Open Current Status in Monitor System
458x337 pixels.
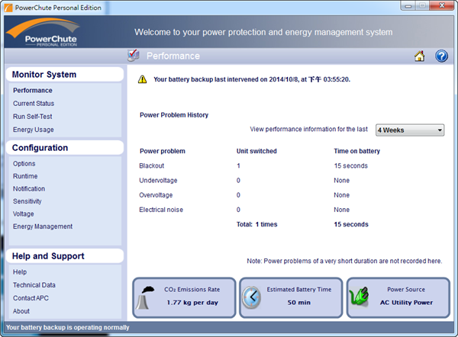coord(34,104)
